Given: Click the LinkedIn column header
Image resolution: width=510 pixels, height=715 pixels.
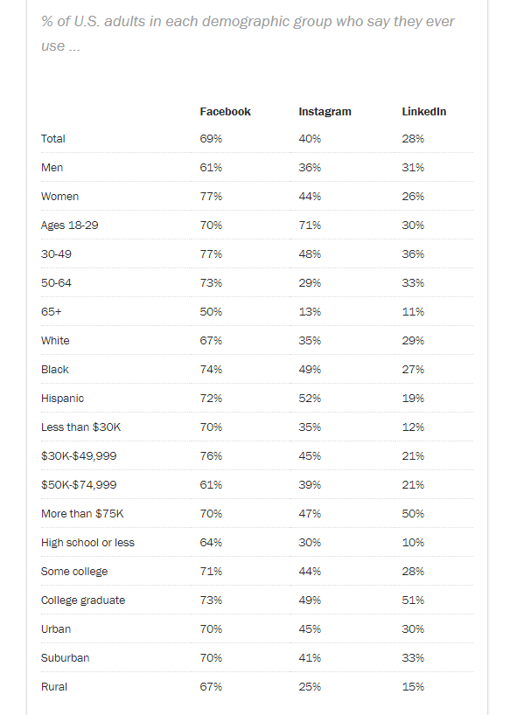Looking at the screenshot, I should coord(423,112).
